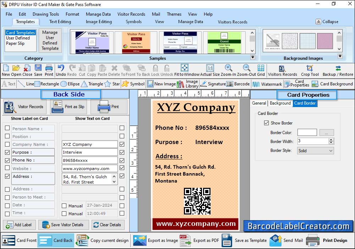Enable the Website label checkbox
The image size is (355, 249).
7,168
